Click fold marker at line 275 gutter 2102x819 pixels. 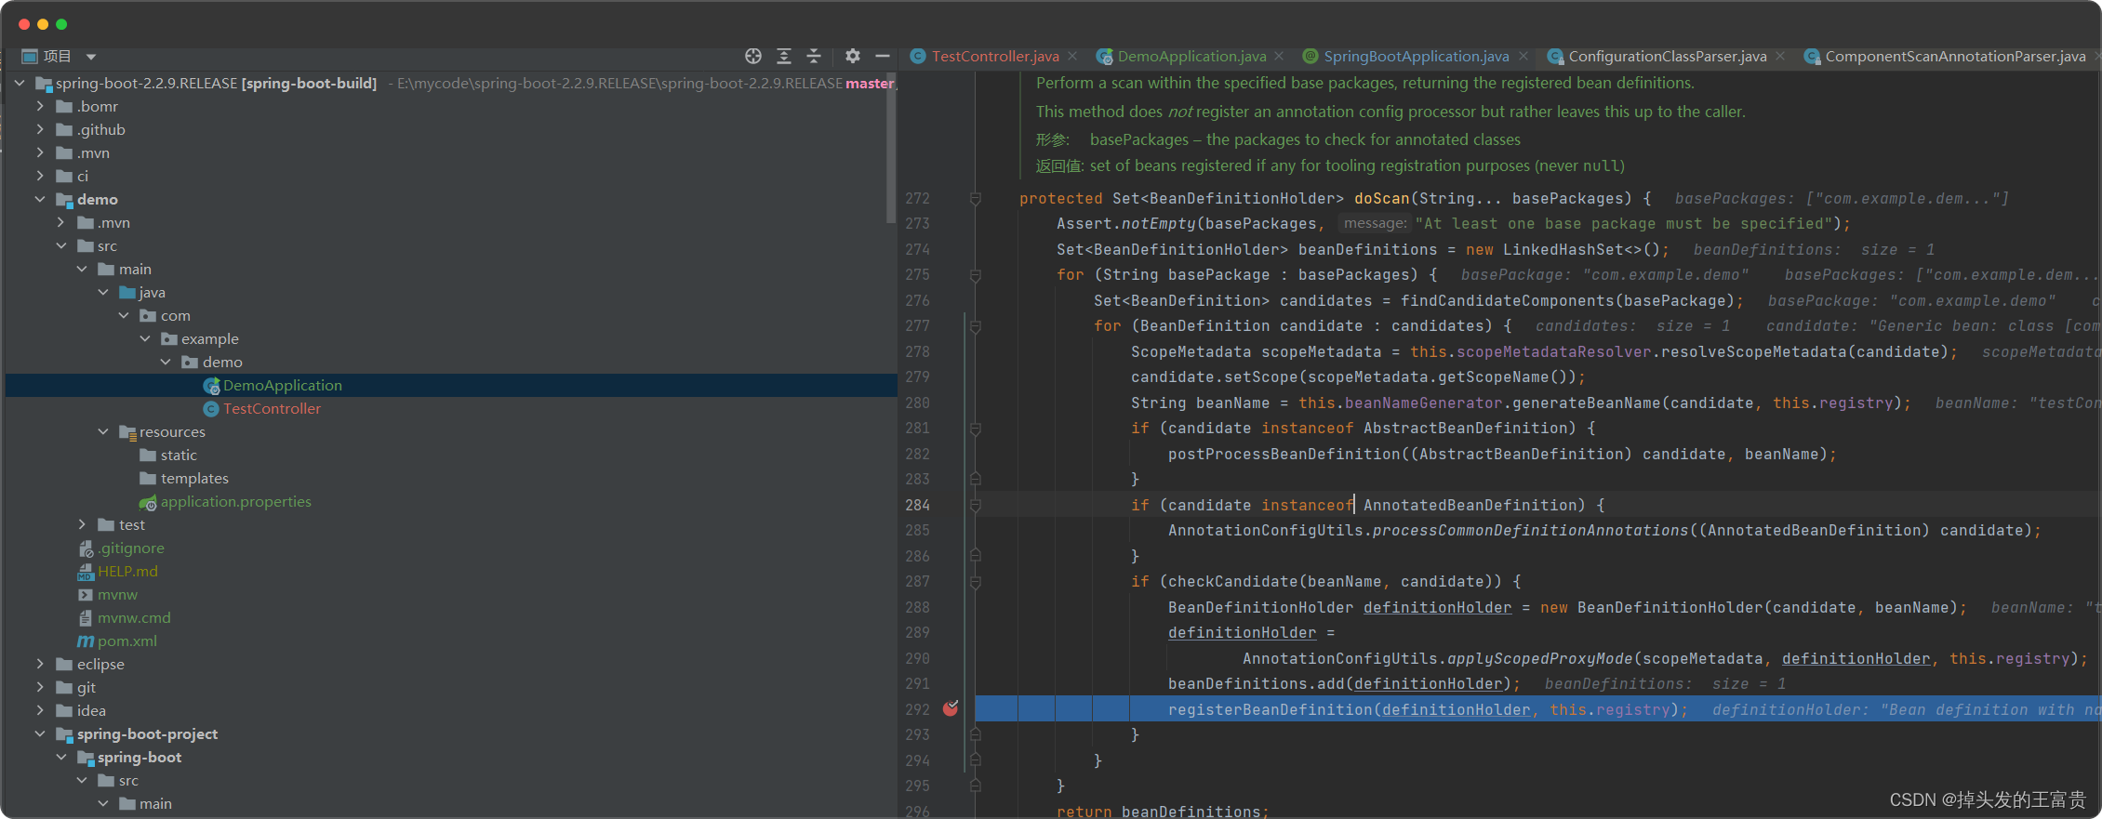(976, 275)
